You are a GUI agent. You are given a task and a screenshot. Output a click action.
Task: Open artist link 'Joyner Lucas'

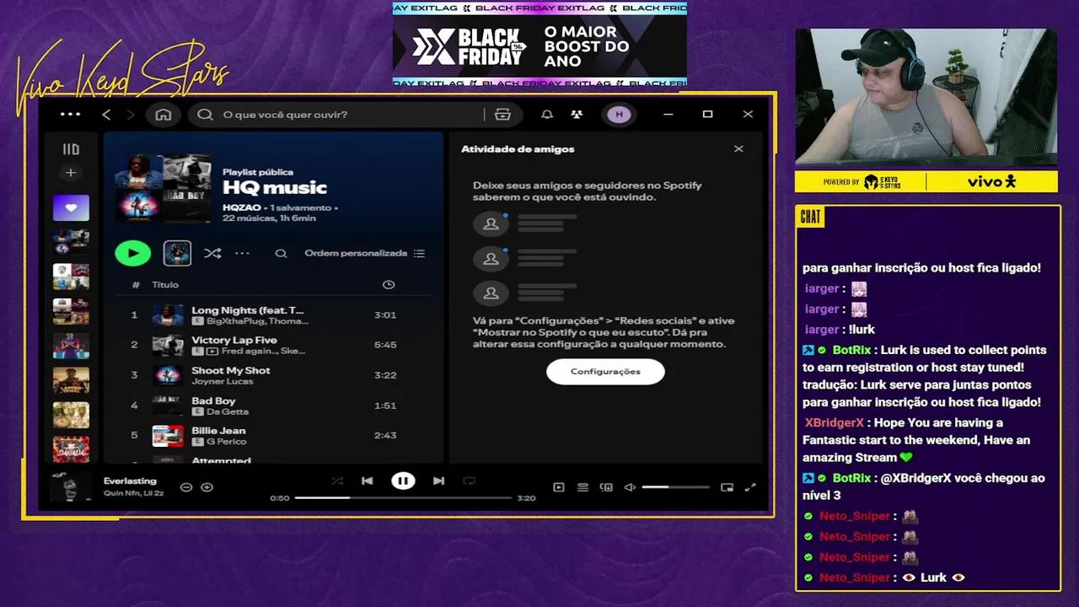[x=222, y=381]
